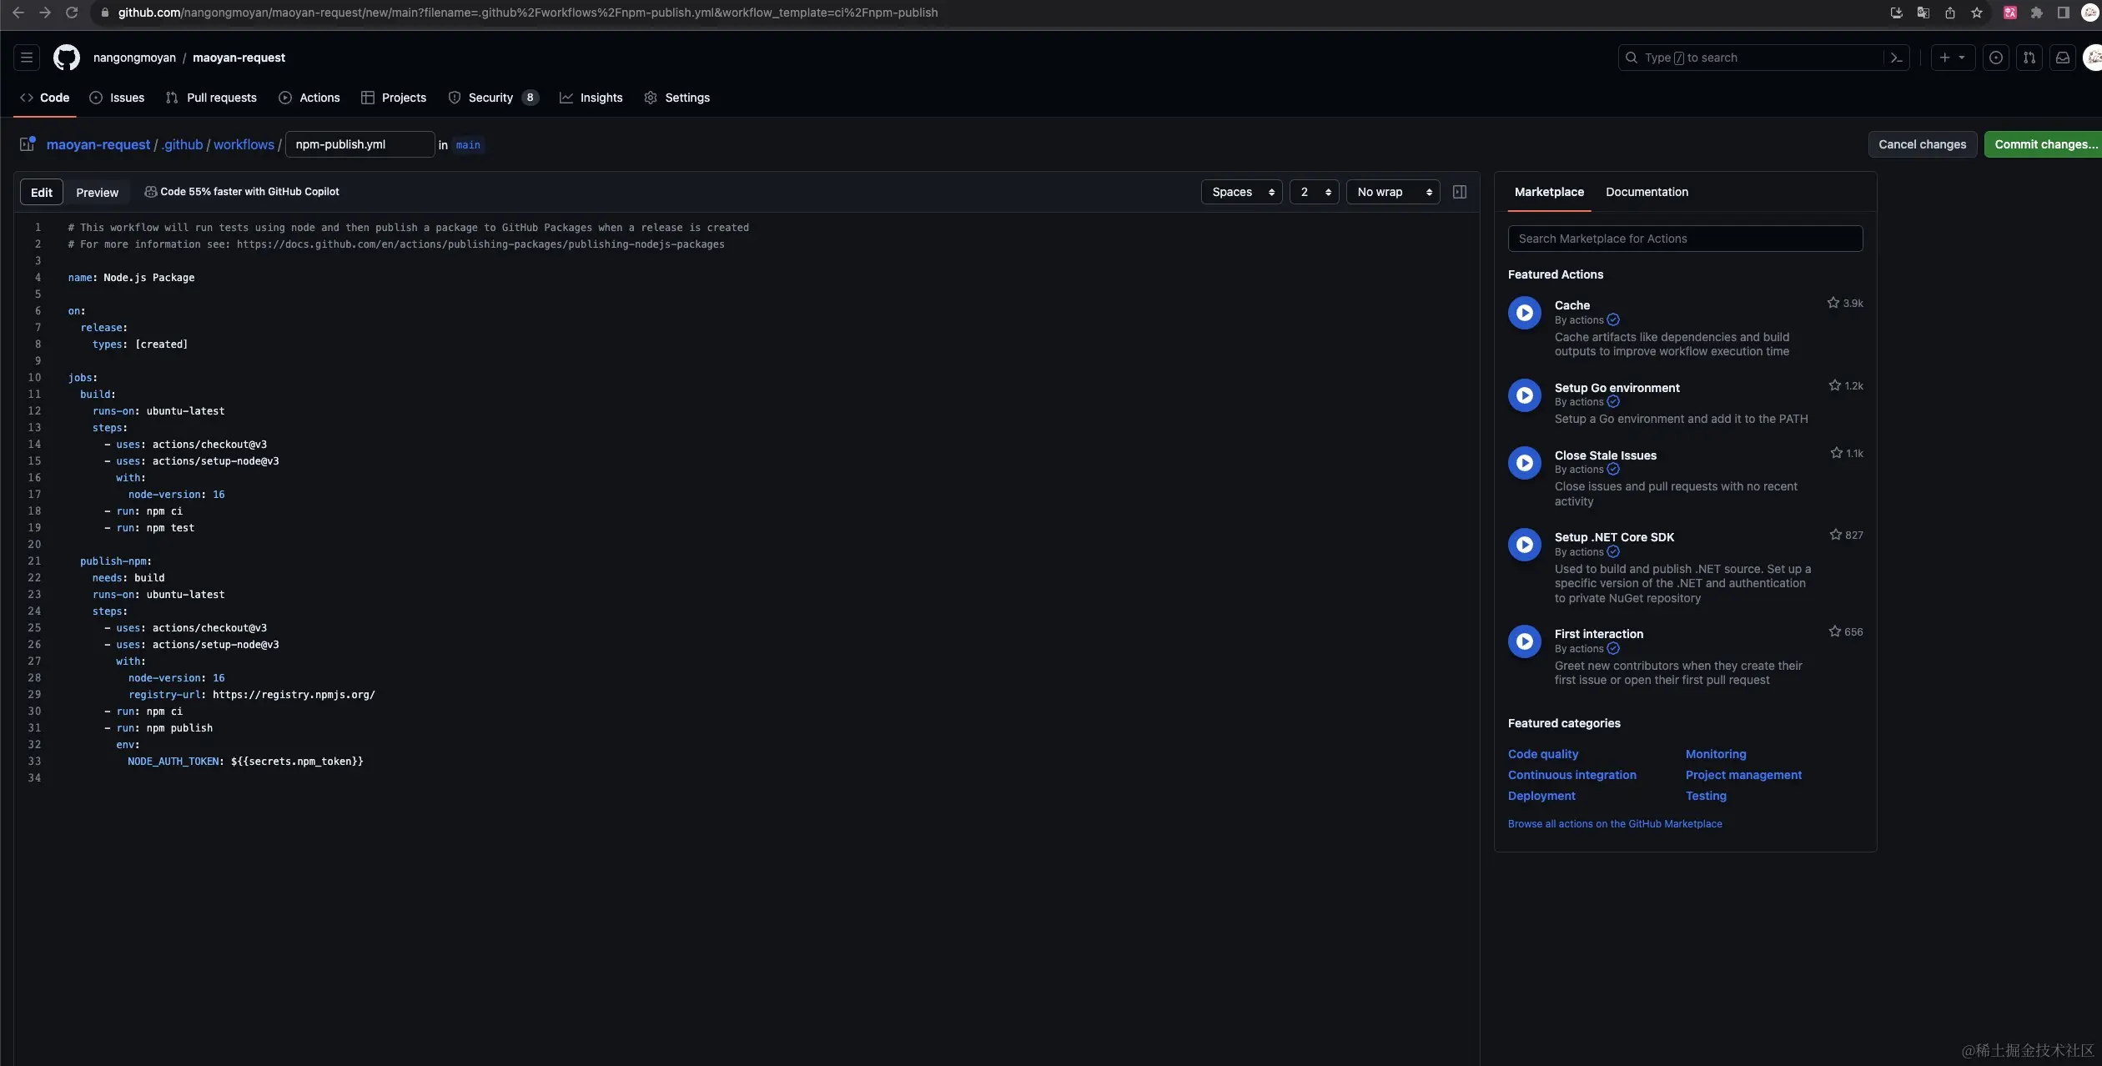The width and height of the screenshot is (2102, 1066).
Task: Open the Continuous integration category link
Action: tap(1571, 775)
